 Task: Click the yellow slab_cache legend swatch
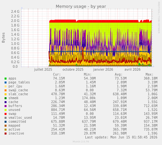pos(6,94)
